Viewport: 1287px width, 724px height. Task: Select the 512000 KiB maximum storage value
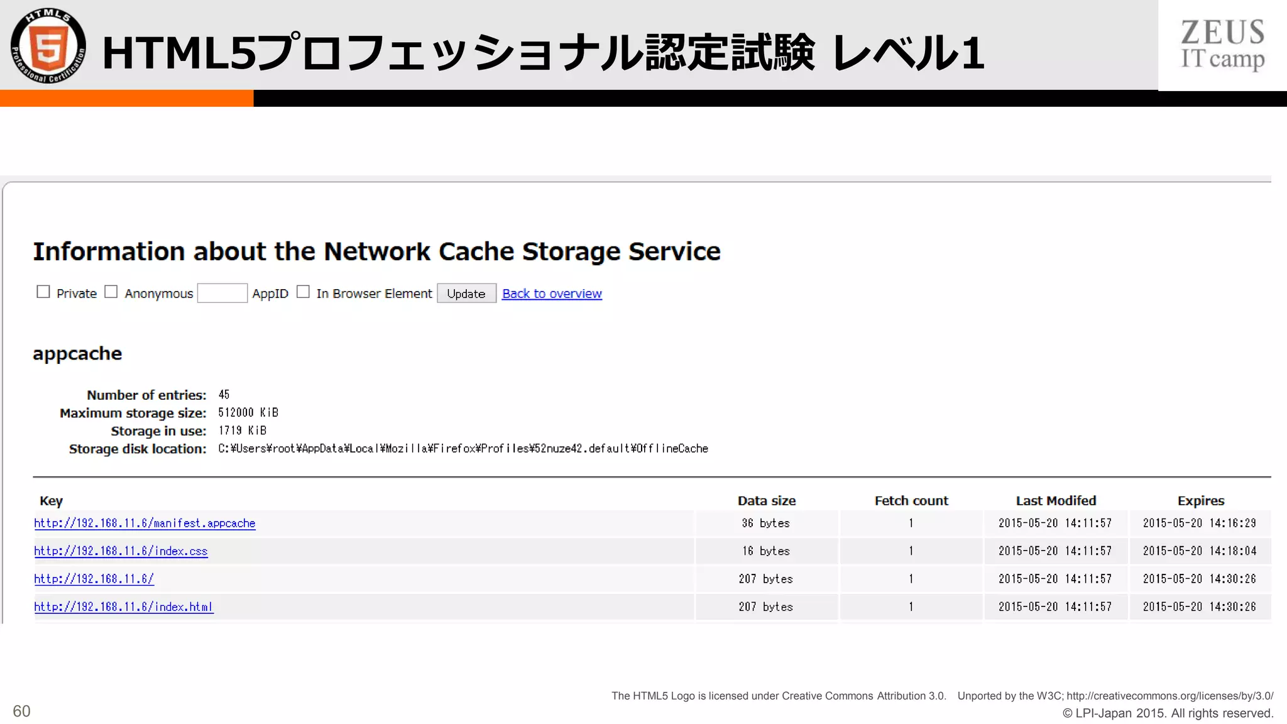(x=248, y=413)
